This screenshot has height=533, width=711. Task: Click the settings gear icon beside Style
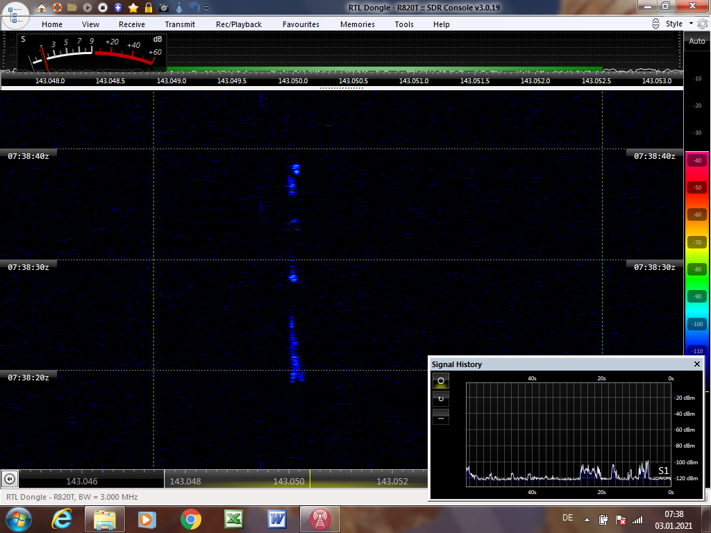[703, 24]
